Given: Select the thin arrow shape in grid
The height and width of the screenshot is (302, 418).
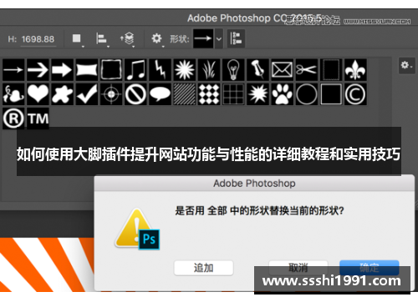Looking at the screenshot, I should click(13, 70).
